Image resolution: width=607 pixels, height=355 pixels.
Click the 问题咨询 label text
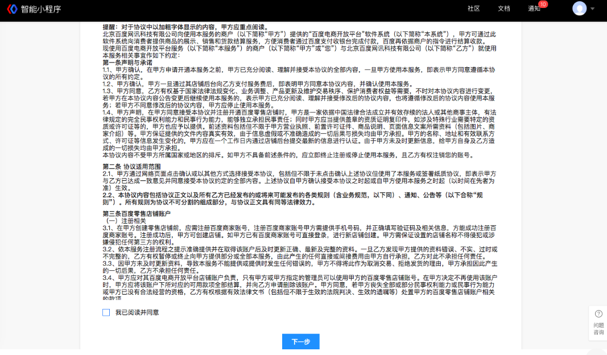598,329
